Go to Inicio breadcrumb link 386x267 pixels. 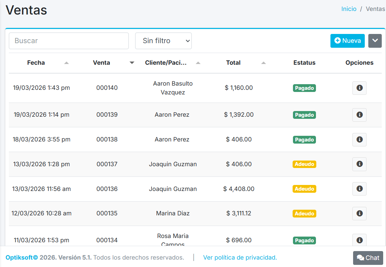pos(348,9)
